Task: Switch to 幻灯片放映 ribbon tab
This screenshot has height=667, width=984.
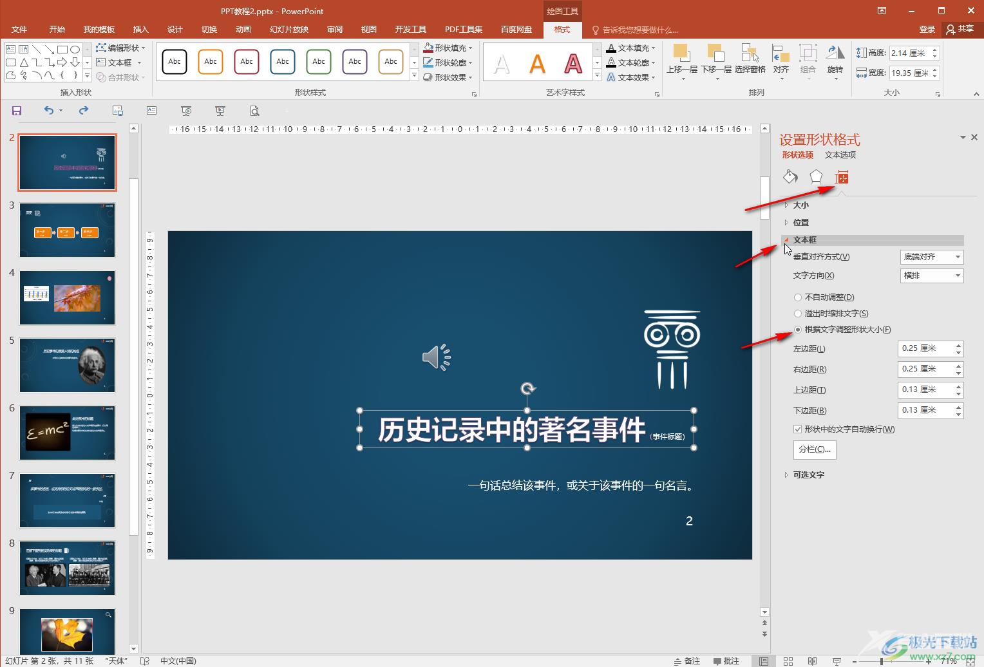Action: (289, 29)
